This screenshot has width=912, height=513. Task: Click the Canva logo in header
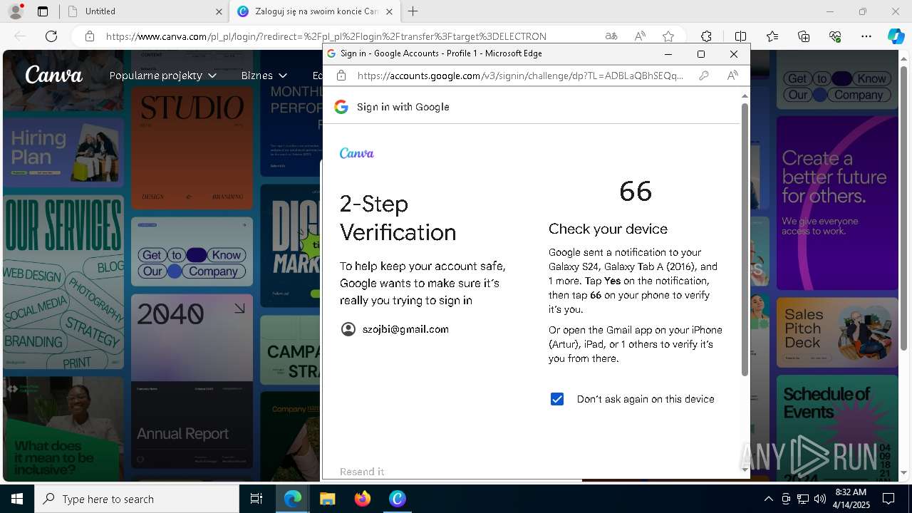click(54, 74)
